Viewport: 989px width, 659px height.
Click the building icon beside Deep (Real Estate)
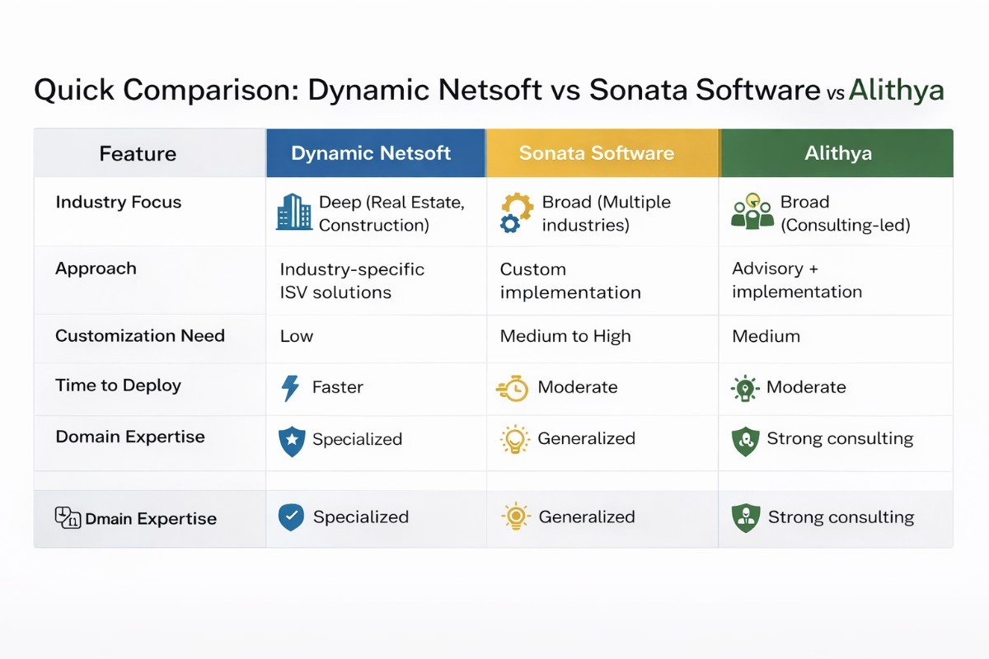tap(294, 213)
